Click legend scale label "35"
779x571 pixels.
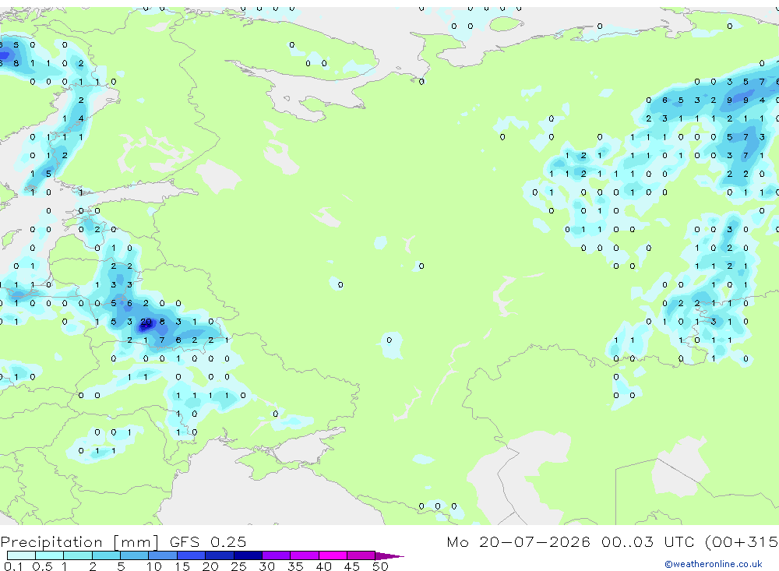pos(295,566)
